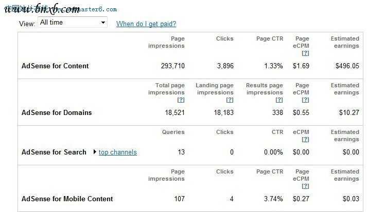The height and width of the screenshot is (212, 368).
Task: Open help for Mobile Content Page eCPM
Action: [305, 186]
